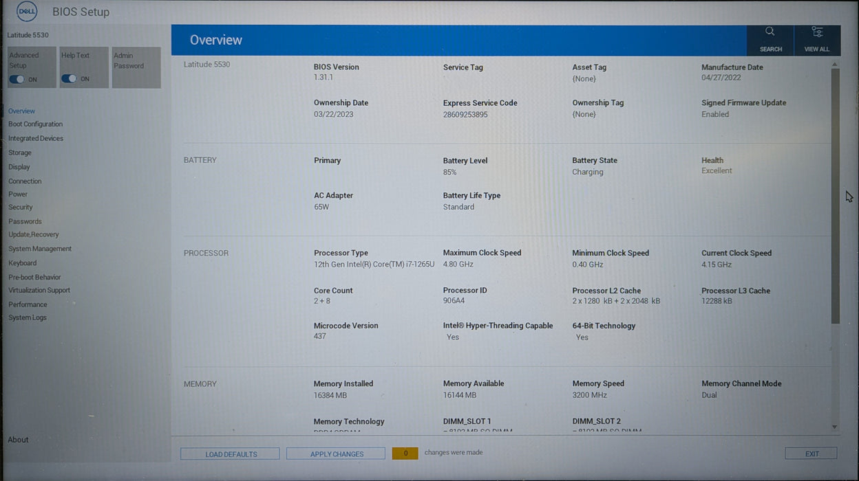Toggle the Advanced Setup switch
This screenshot has width=859, height=481.
click(17, 79)
